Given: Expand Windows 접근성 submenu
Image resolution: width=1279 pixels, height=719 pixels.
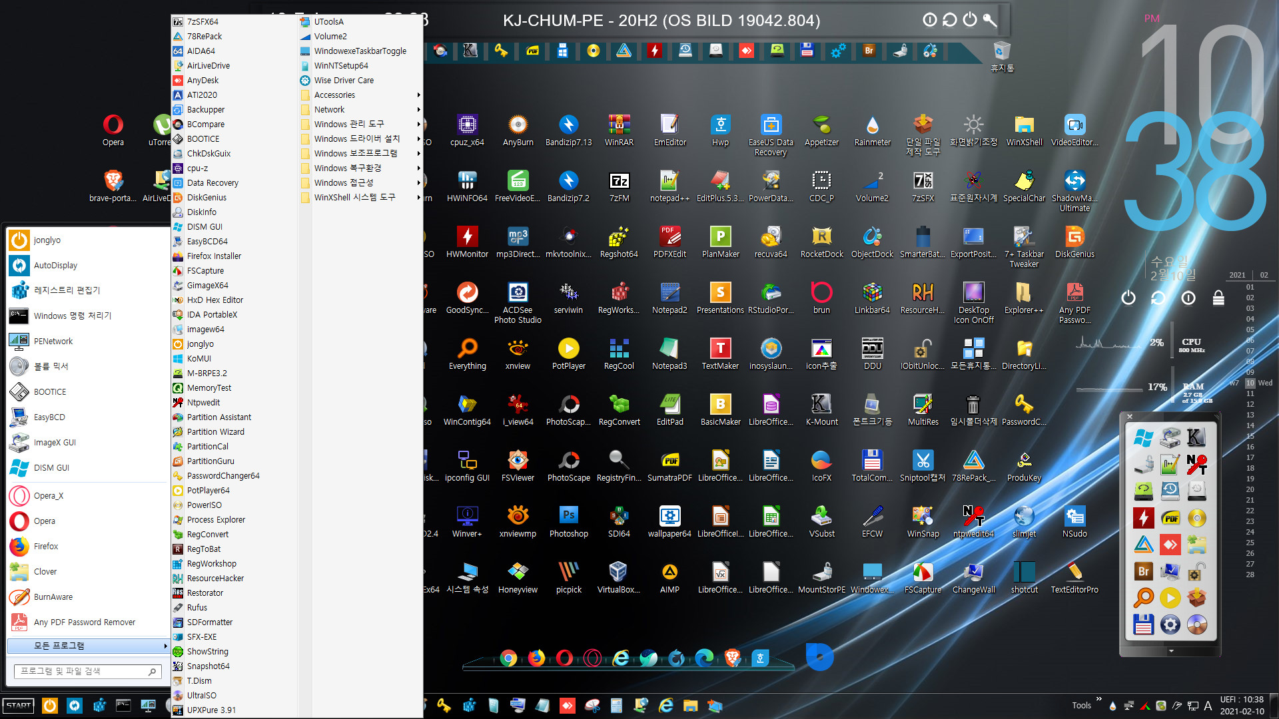Looking at the screenshot, I should [x=360, y=183].
